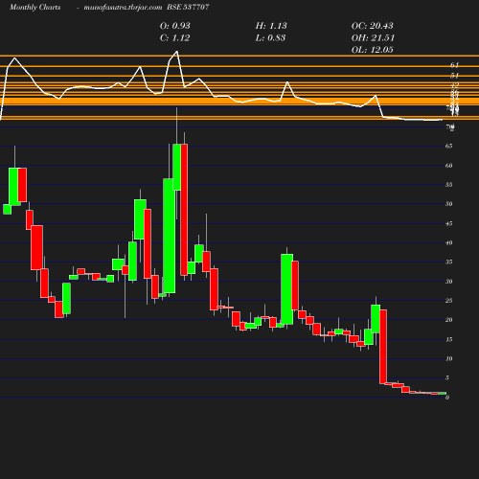
Task: Click the price axis label '50'
Action: 448,204
